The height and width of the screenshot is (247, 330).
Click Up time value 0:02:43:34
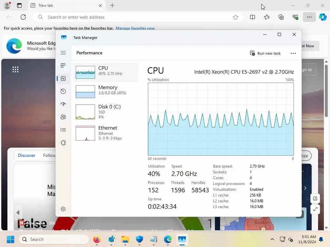[x=162, y=207]
